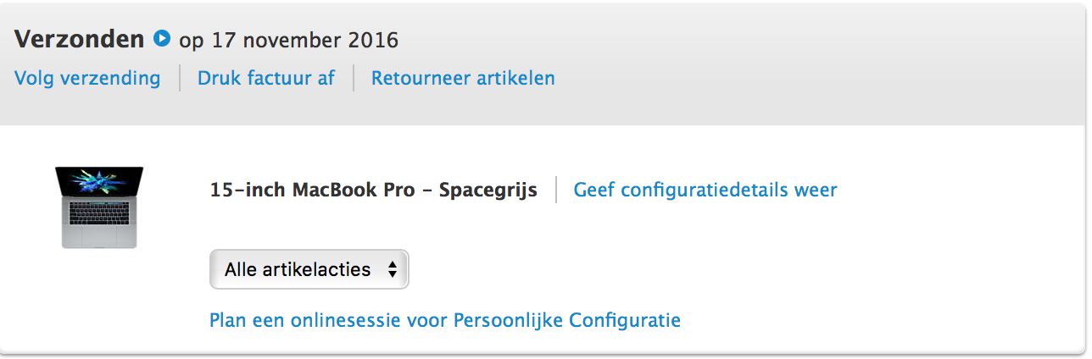Open Plan een onlinesessie voor Persoonlijke Configuratie
The height and width of the screenshot is (359, 1092).
tap(445, 320)
